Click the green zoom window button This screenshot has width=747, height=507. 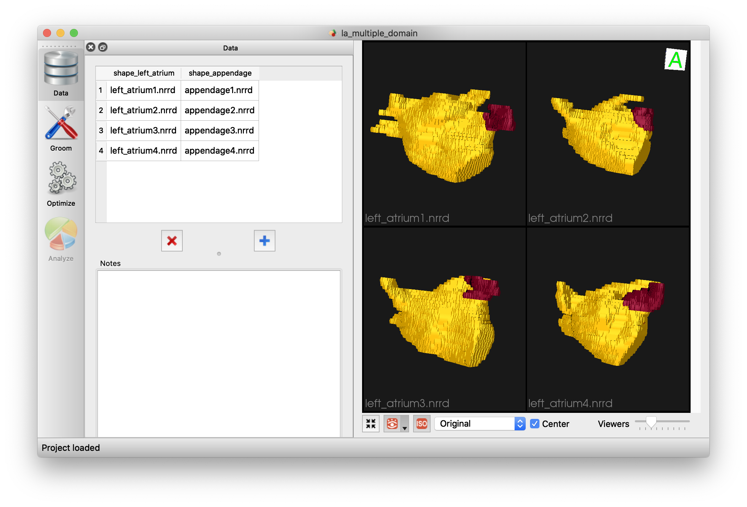pyautogui.click(x=74, y=33)
